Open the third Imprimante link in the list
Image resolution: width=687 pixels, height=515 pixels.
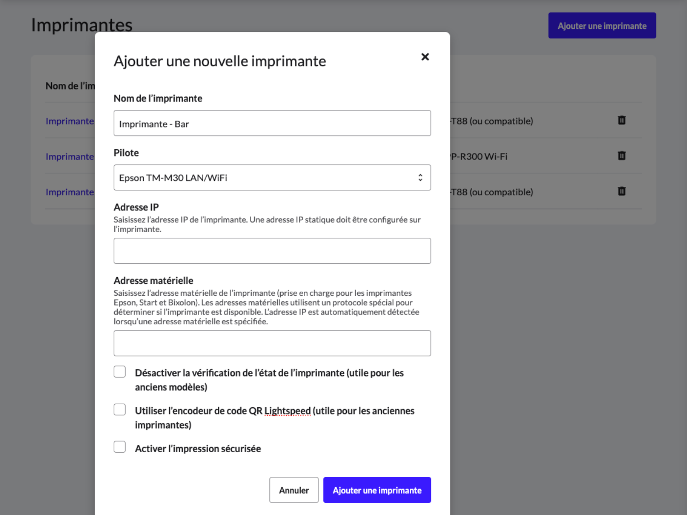point(70,192)
